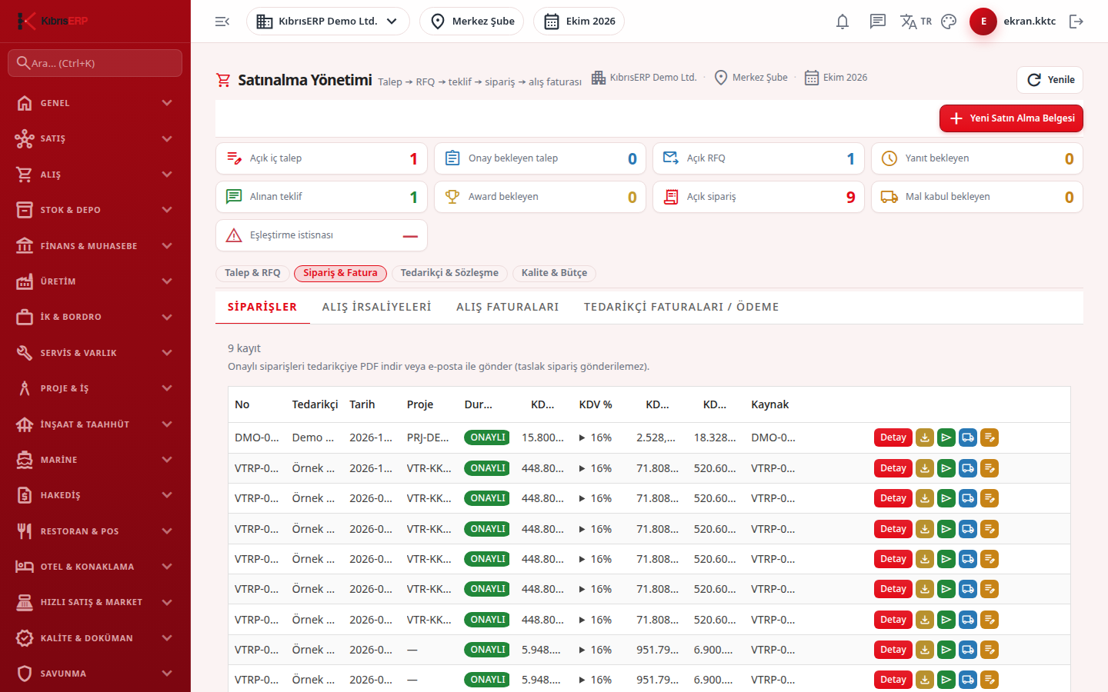Download PDF for the DMO-0 order row

click(x=925, y=437)
